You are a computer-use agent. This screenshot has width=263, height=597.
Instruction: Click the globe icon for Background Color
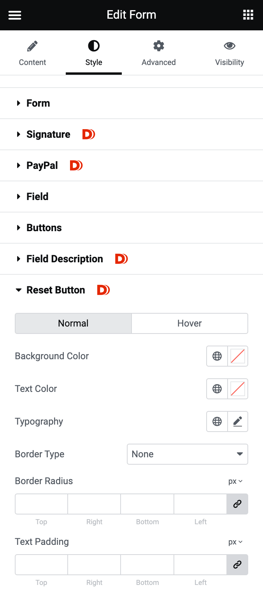click(217, 356)
